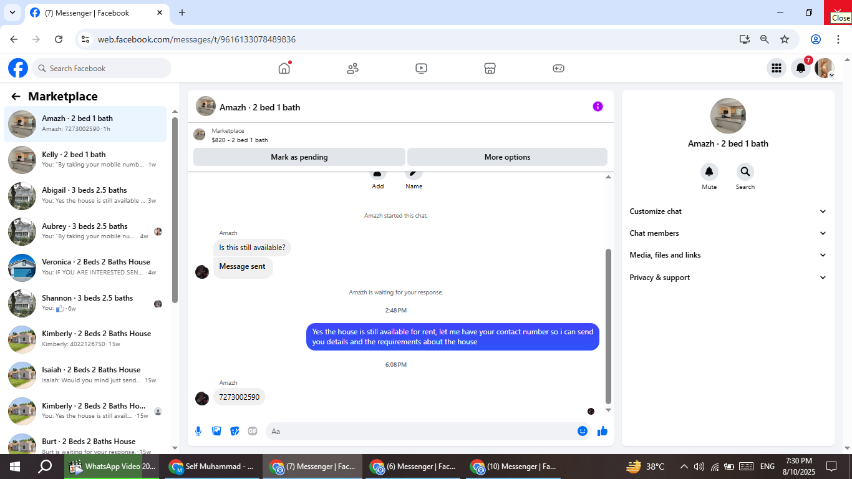The height and width of the screenshot is (479, 852).
Task: Reload the page in browser
Action: 59,39
